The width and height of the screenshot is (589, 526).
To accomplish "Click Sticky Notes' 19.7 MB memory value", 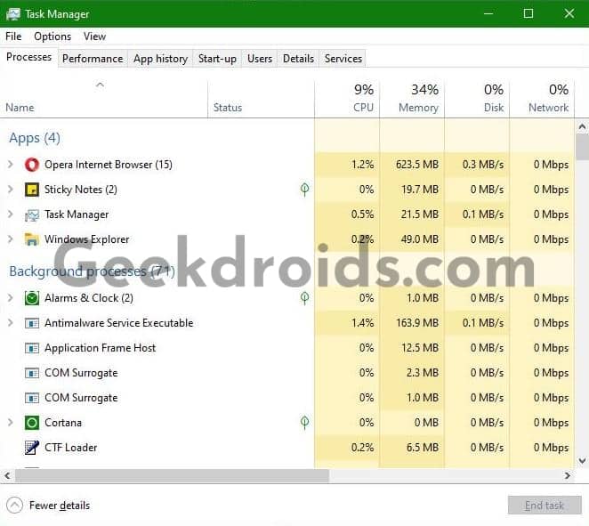I will point(420,190).
